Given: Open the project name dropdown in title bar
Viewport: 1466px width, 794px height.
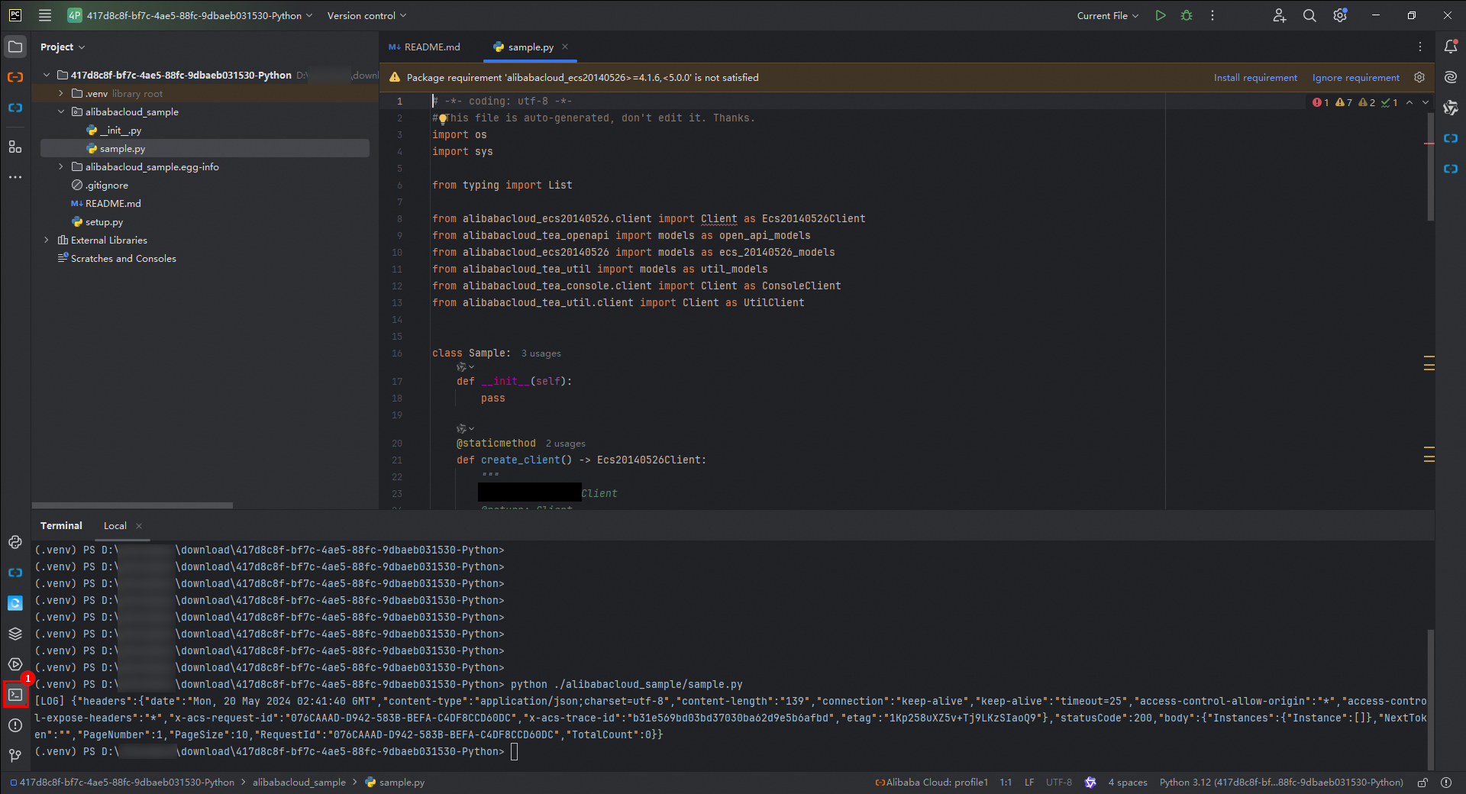Looking at the screenshot, I should tap(190, 15).
